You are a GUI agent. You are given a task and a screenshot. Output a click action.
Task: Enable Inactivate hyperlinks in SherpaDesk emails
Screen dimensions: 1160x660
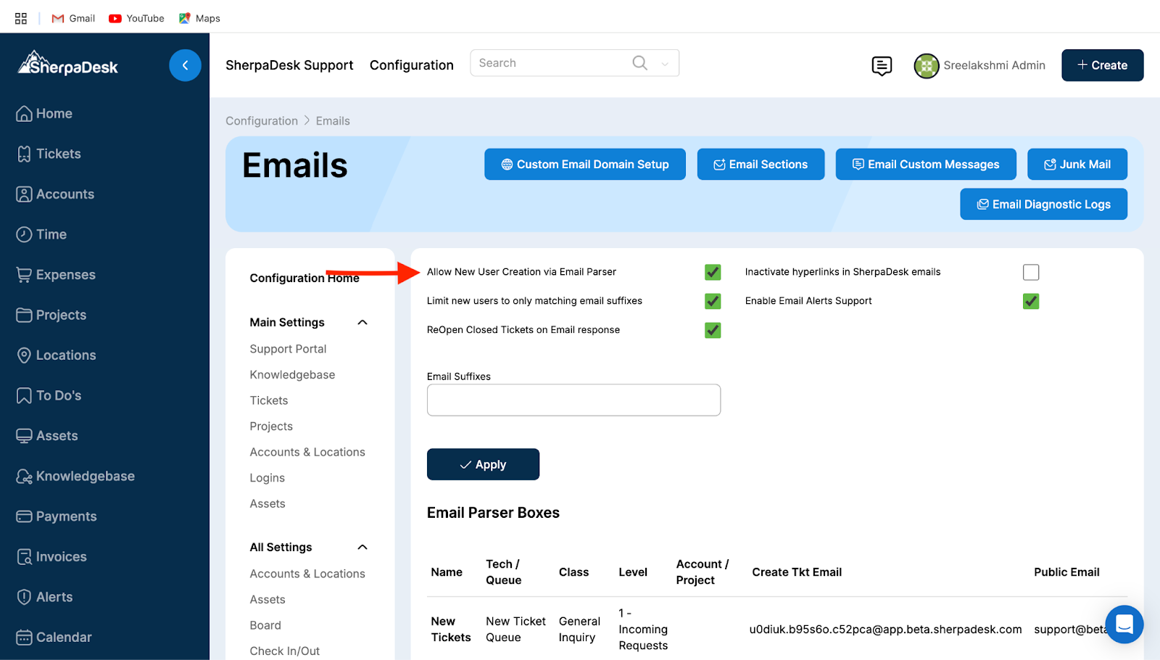[1030, 272]
